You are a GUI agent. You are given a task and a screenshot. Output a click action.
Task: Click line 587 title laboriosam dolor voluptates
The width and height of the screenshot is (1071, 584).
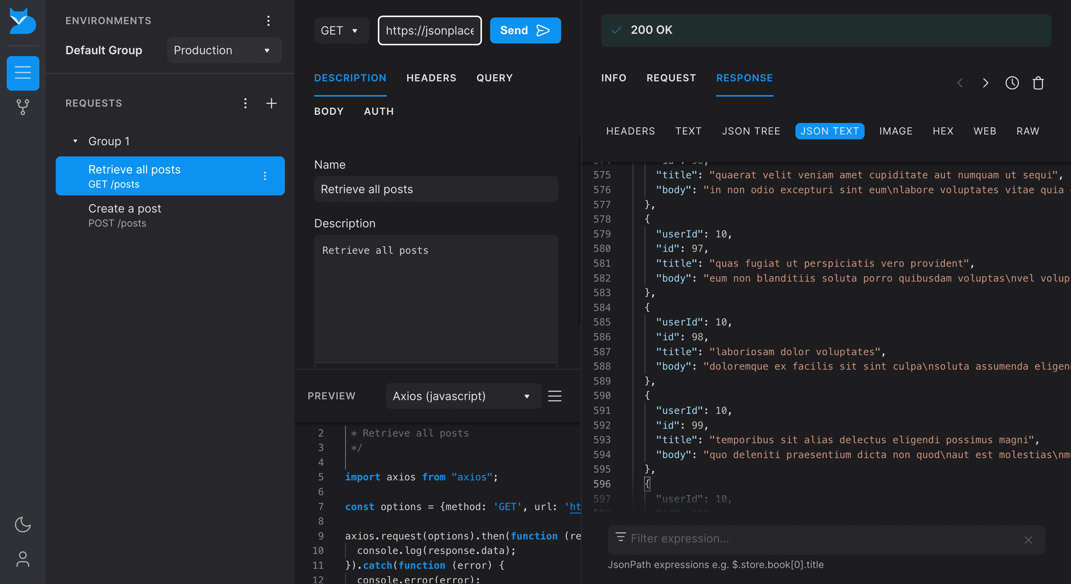click(770, 352)
